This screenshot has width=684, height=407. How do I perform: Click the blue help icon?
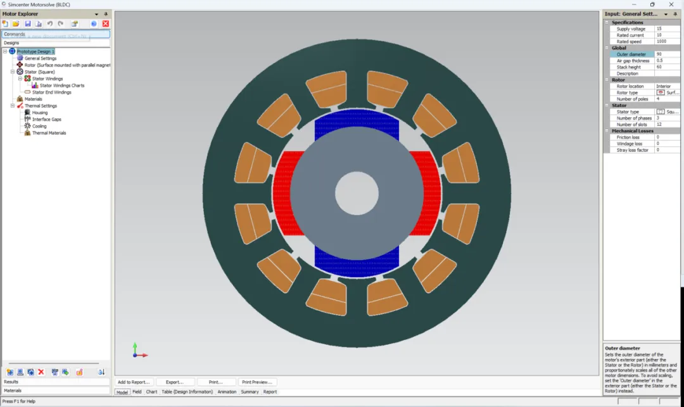click(94, 23)
